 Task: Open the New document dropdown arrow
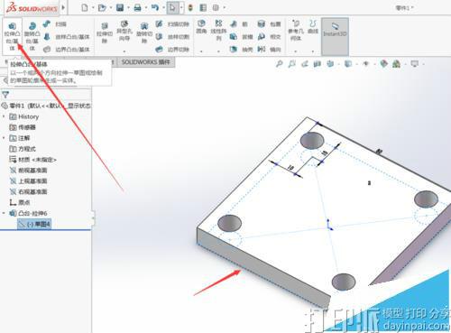(93, 7)
